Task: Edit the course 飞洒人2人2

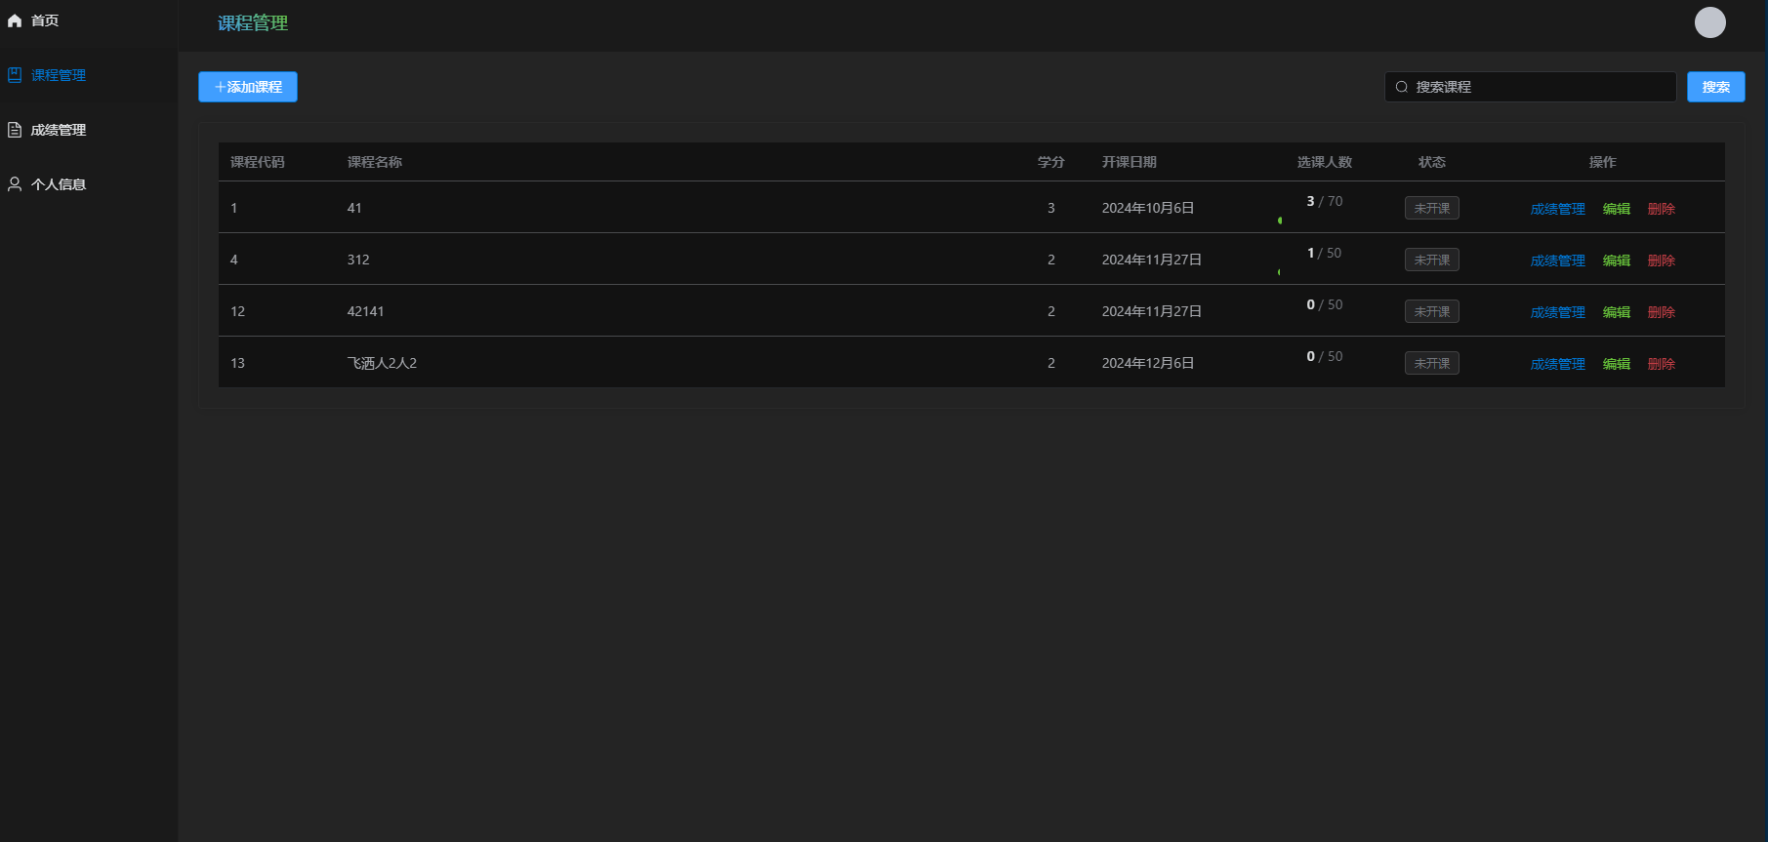Action: tap(1616, 364)
